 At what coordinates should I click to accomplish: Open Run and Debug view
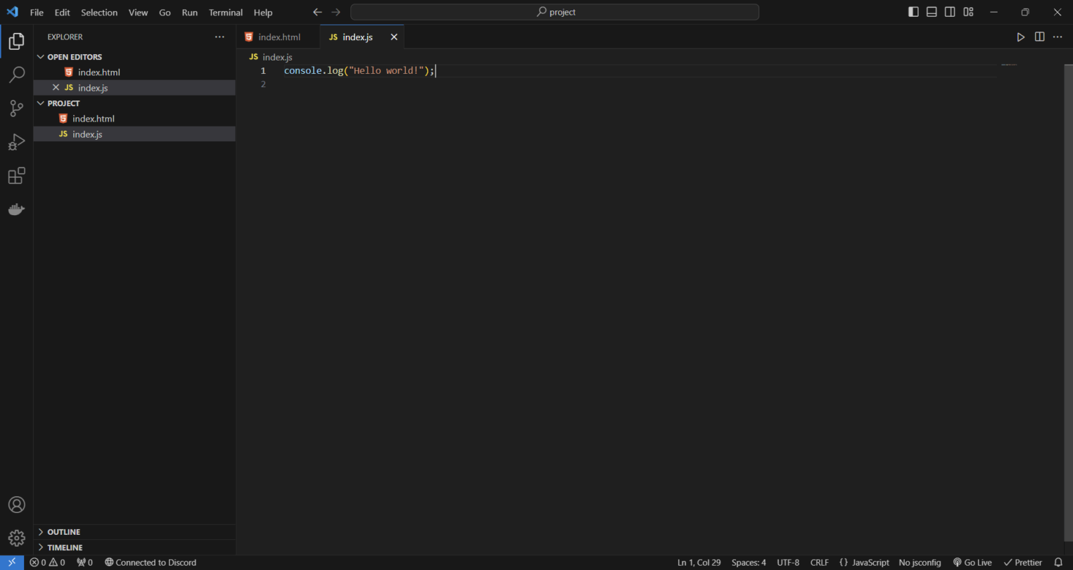(x=17, y=142)
